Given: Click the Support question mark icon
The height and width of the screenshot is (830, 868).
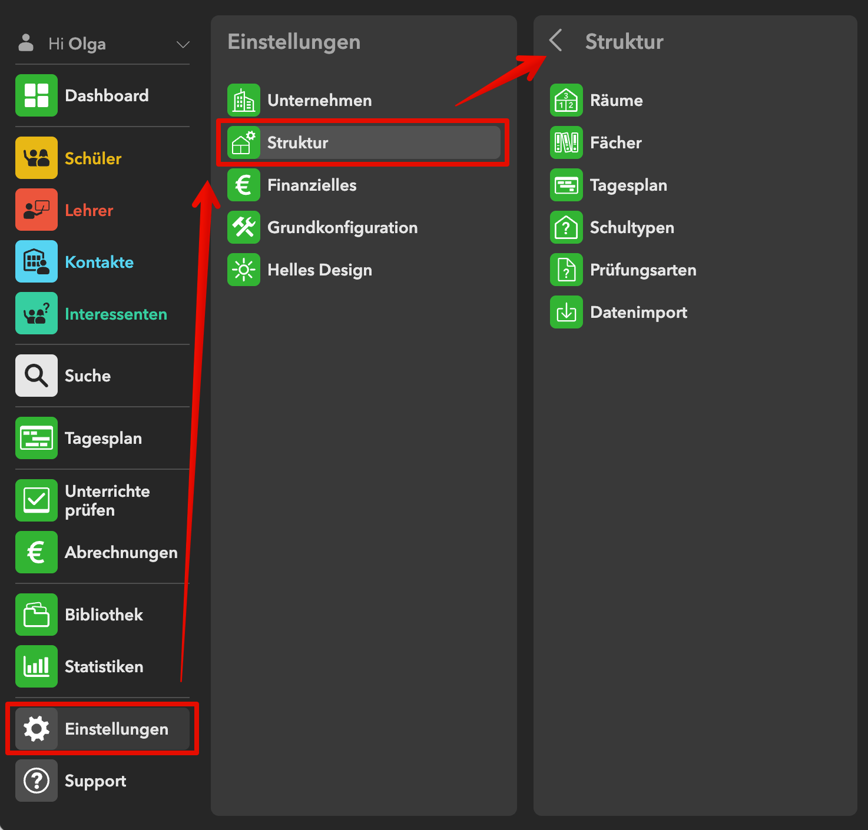Looking at the screenshot, I should 37,781.
